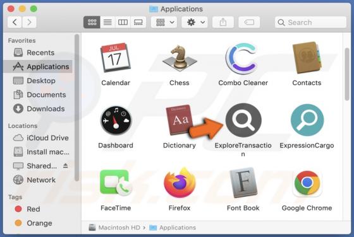Filter by the Red tag

(x=39, y=209)
